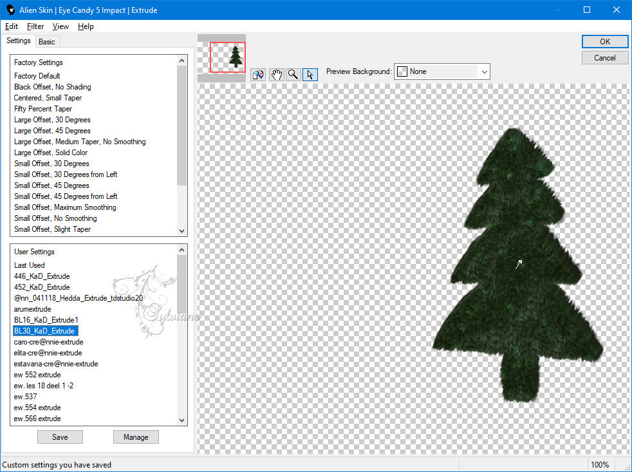Select ew 552 extrude setting
632x472 pixels.
click(x=37, y=375)
